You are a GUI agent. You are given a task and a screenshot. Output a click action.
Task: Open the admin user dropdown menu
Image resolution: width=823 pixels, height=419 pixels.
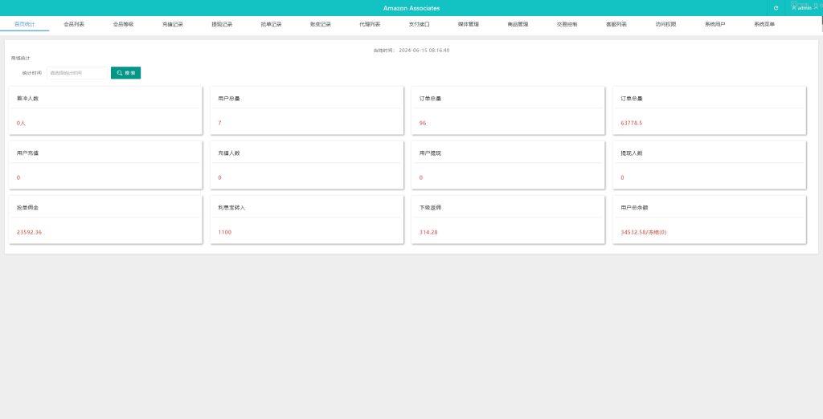click(801, 8)
